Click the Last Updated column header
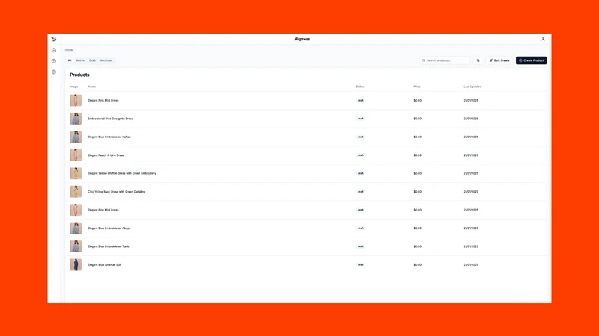 click(472, 87)
